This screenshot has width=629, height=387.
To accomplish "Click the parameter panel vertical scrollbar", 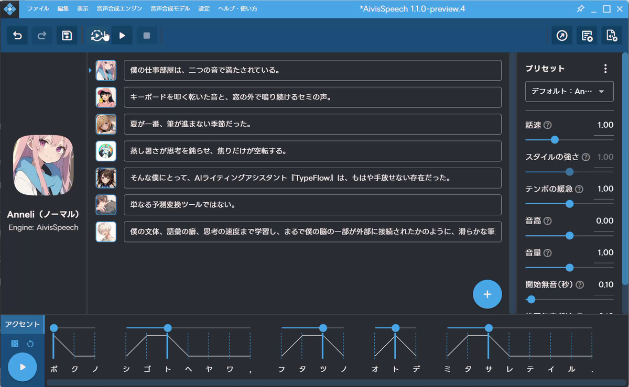I will point(625,168).
